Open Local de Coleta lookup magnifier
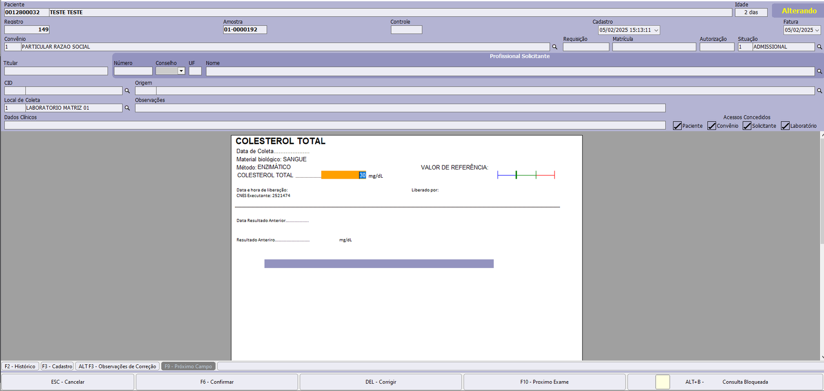Viewport: 824px width, 391px height. [x=127, y=108]
